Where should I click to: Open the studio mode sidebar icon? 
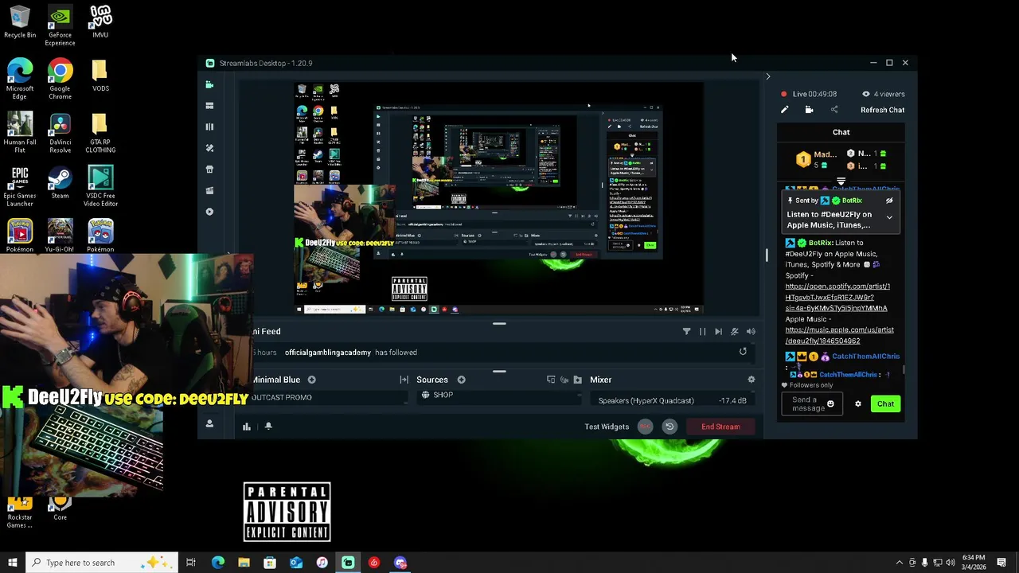point(209,127)
